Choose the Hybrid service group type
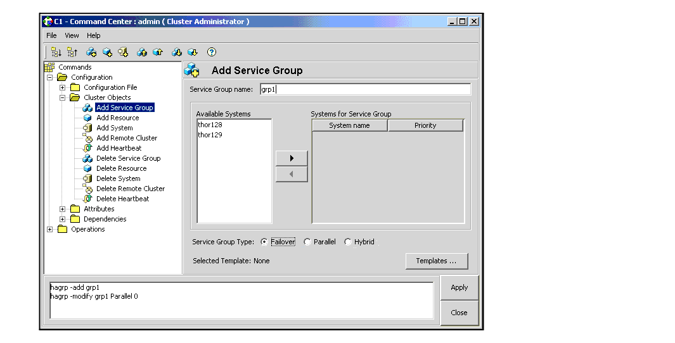The width and height of the screenshot is (675, 343). click(348, 242)
